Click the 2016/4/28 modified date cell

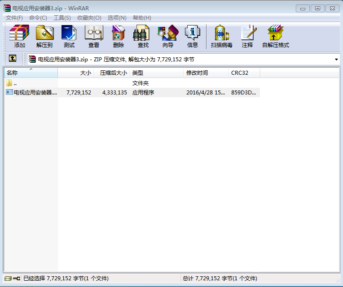click(x=206, y=93)
